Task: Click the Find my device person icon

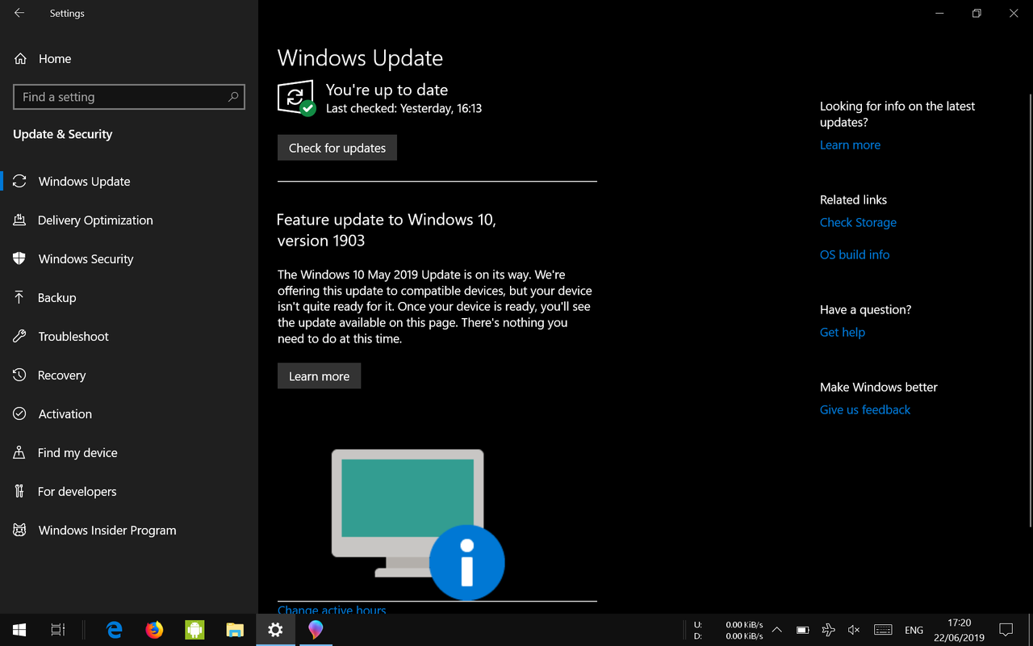Action: pos(20,452)
